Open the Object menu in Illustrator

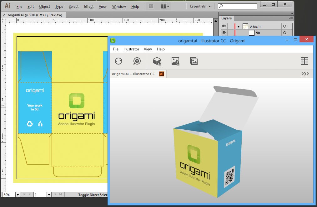pos(44,7)
